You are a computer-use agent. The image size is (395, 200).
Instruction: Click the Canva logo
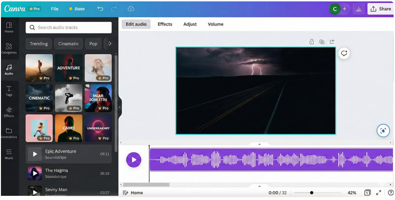pos(14,8)
